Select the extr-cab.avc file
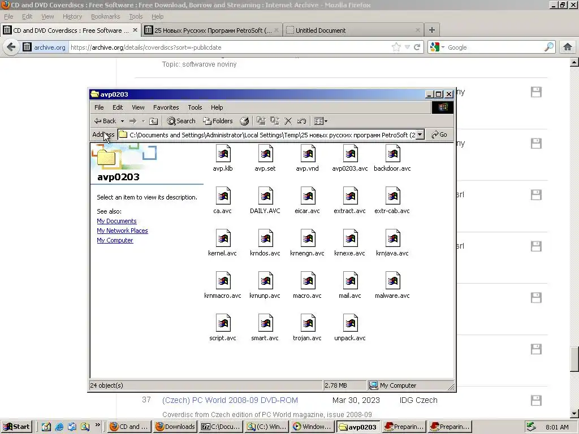 click(x=392, y=201)
